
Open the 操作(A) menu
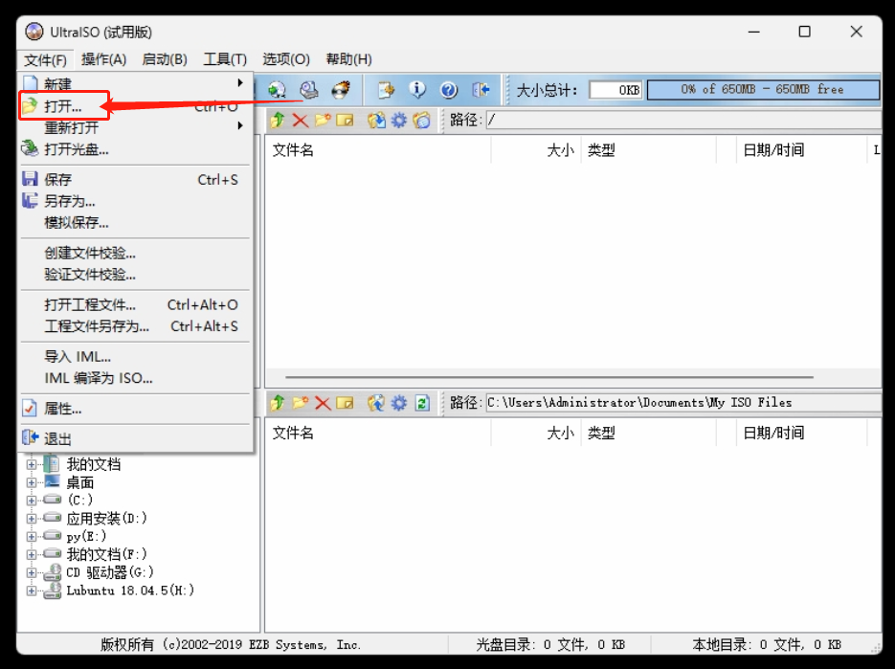coord(103,59)
